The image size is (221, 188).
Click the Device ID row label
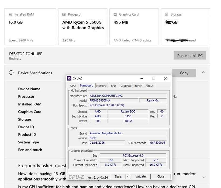(x=26, y=127)
